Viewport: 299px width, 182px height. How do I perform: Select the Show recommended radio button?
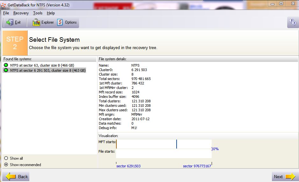[6, 164]
